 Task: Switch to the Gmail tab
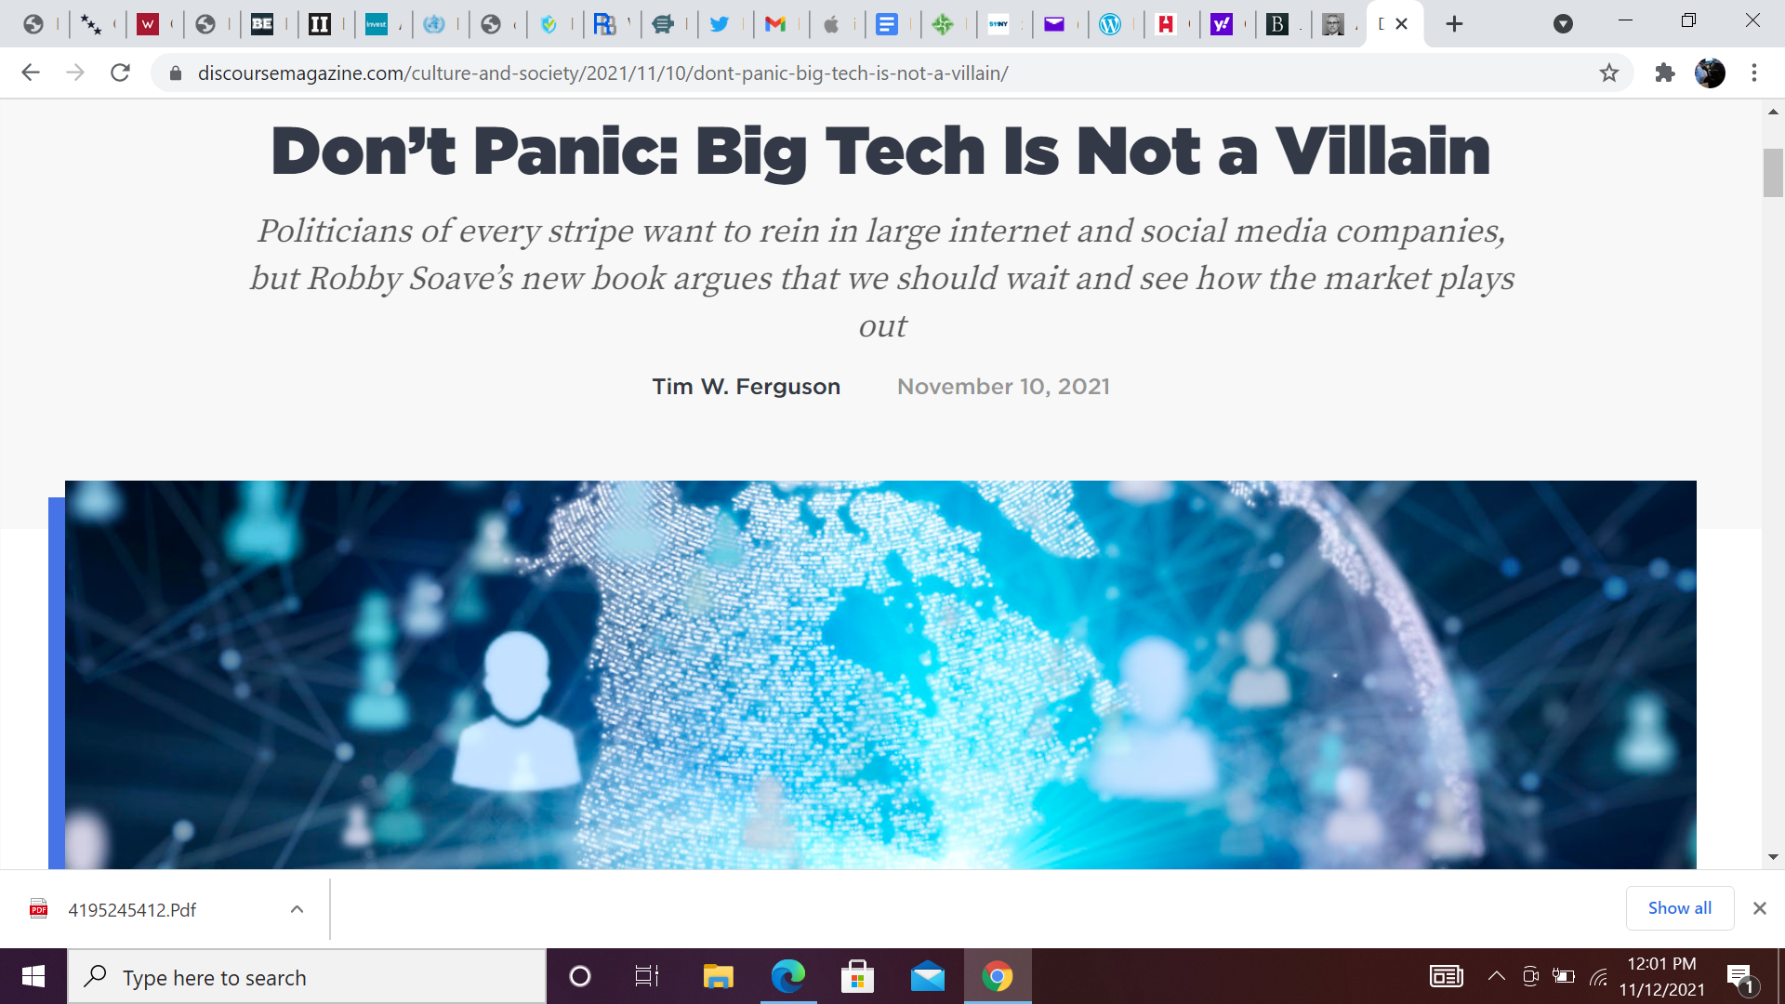(x=775, y=24)
